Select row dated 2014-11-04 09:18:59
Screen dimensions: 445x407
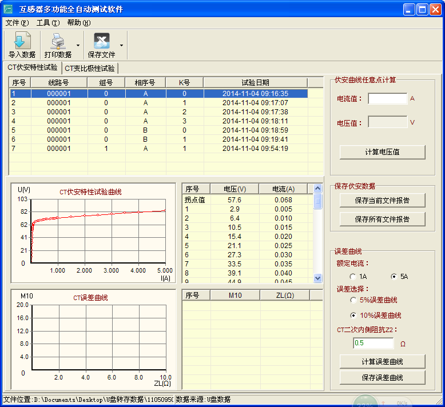pos(158,130)
